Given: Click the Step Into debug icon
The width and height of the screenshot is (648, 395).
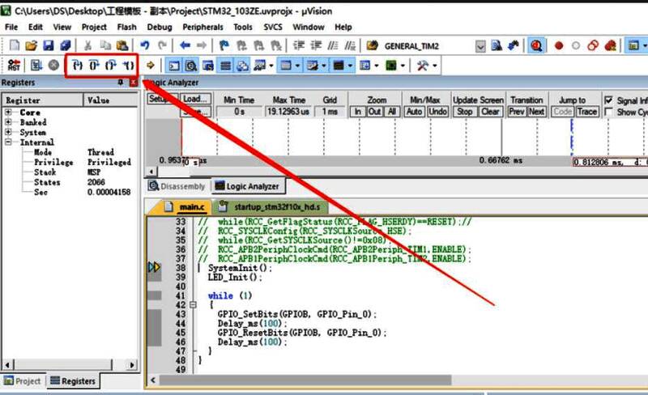Looking at the screenshot, I should [77, 65].
